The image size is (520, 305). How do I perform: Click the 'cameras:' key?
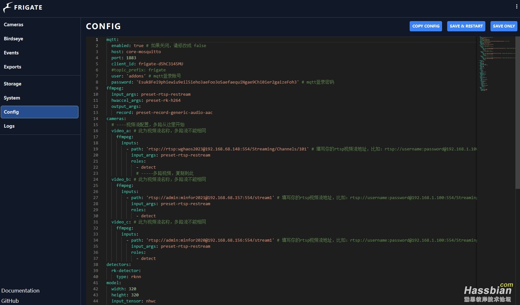click(116, 119)
